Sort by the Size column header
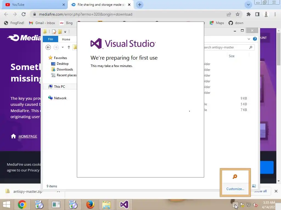 [x=232, y=56]
